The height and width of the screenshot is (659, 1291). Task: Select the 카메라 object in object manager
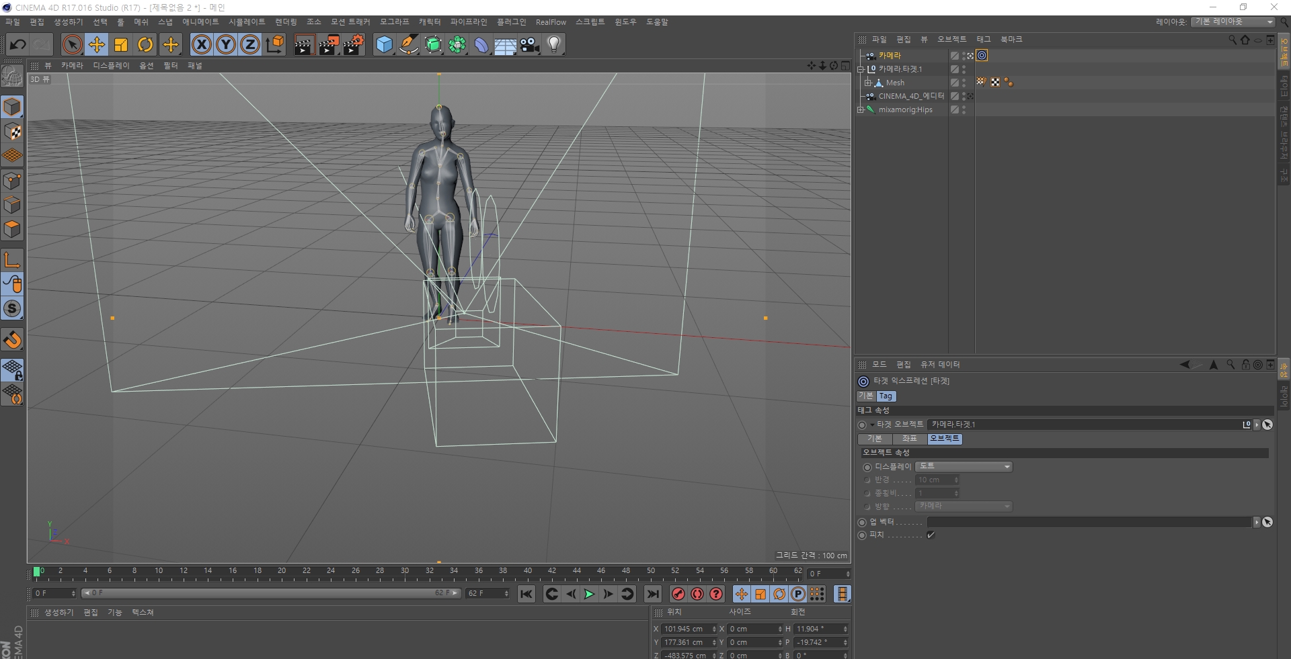pos(890,56)
